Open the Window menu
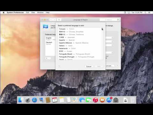This screenshot has width=153, height=115. tap(40, 12)
